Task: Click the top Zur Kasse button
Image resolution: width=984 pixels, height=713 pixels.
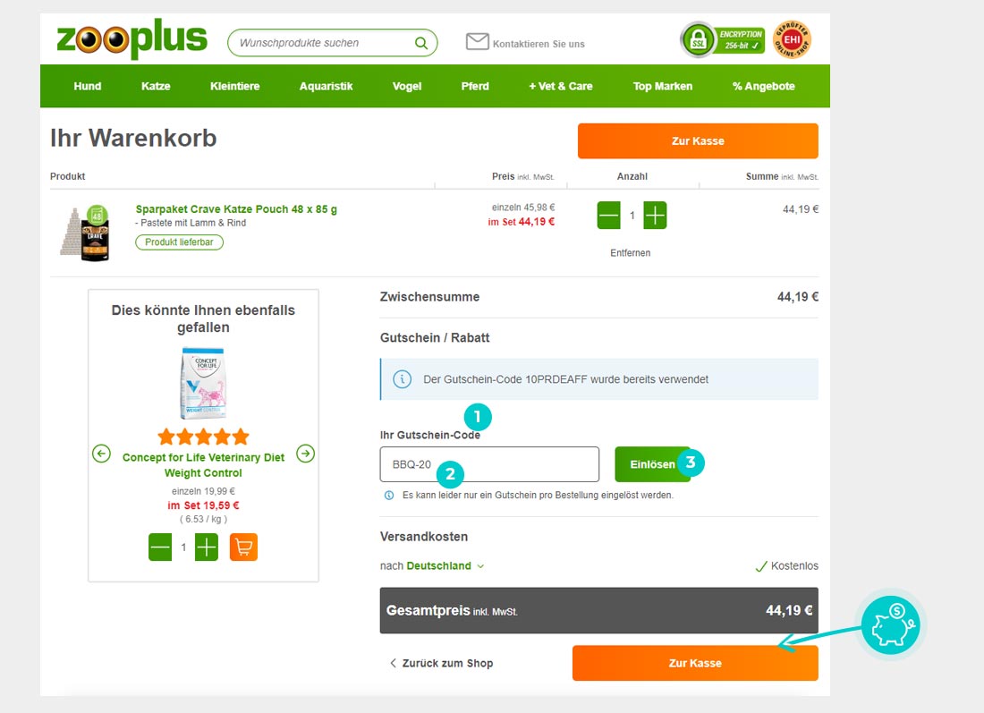Action: [x=698, y=140]
